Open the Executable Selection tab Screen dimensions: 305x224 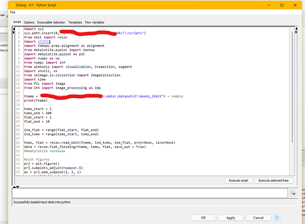51,22
